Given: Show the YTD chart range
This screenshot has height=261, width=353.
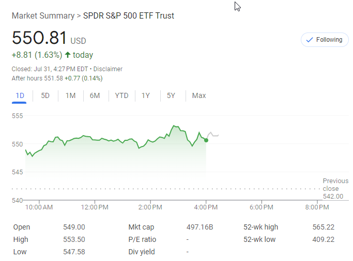Looking at the screenshot, I should [x=121, y=95].
